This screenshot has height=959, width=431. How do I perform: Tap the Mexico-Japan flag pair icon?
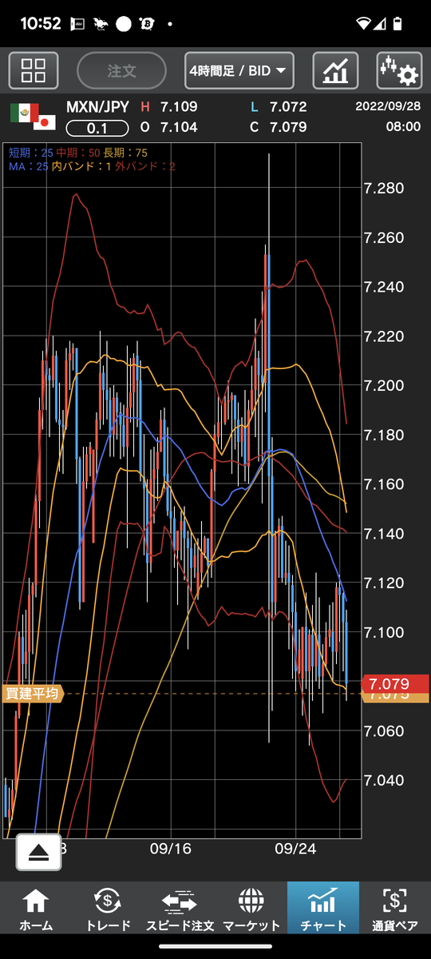[33, 117]
